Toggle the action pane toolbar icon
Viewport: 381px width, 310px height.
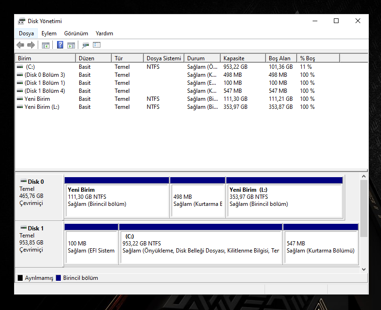[x=71, y=45]
